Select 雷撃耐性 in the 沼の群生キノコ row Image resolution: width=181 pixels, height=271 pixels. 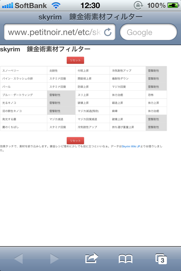pyautogui.click(x=61, y=111)
